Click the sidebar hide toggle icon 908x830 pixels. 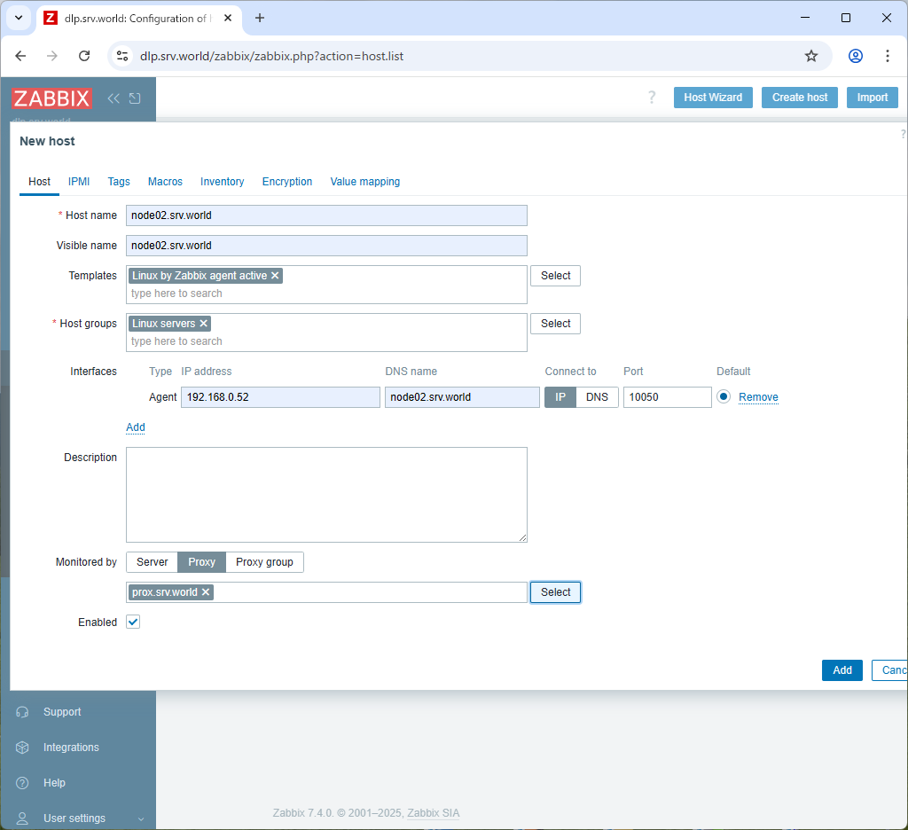click(x=135, y=98)
